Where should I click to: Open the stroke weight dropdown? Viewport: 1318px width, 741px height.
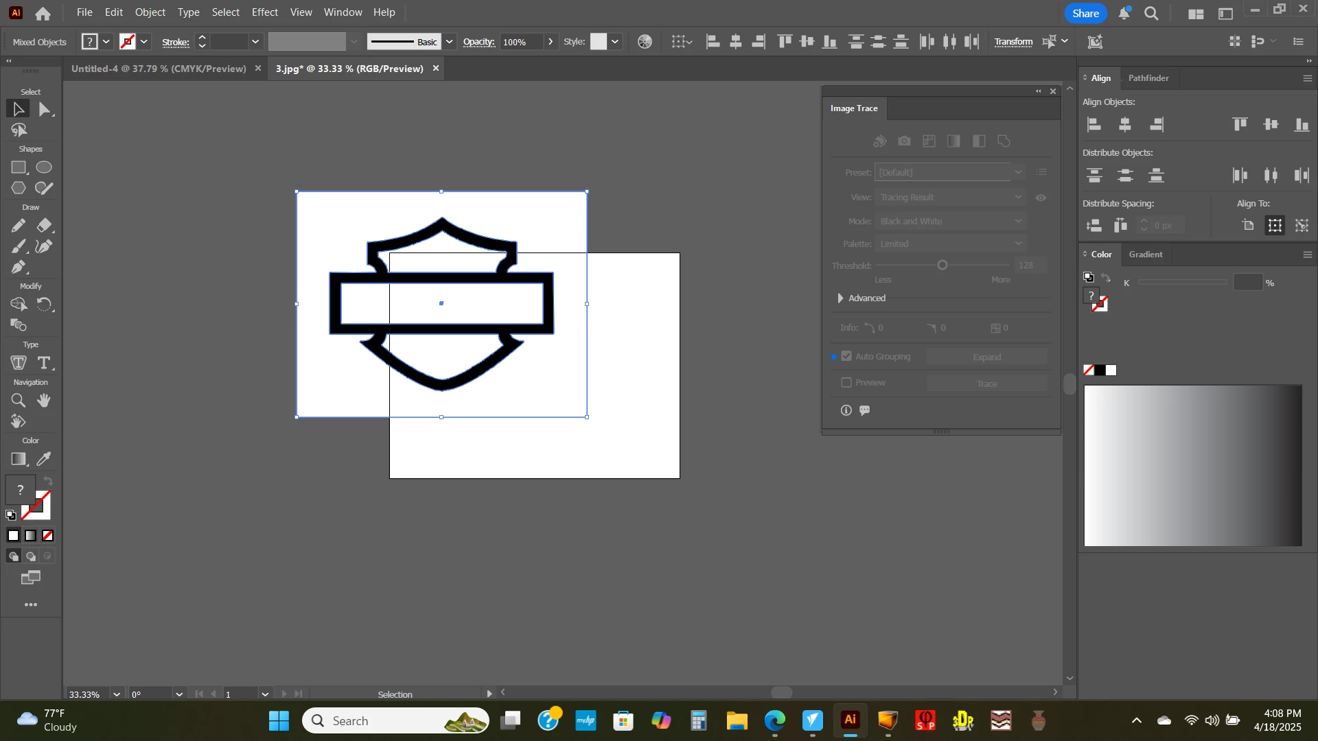tap(255, 42)
